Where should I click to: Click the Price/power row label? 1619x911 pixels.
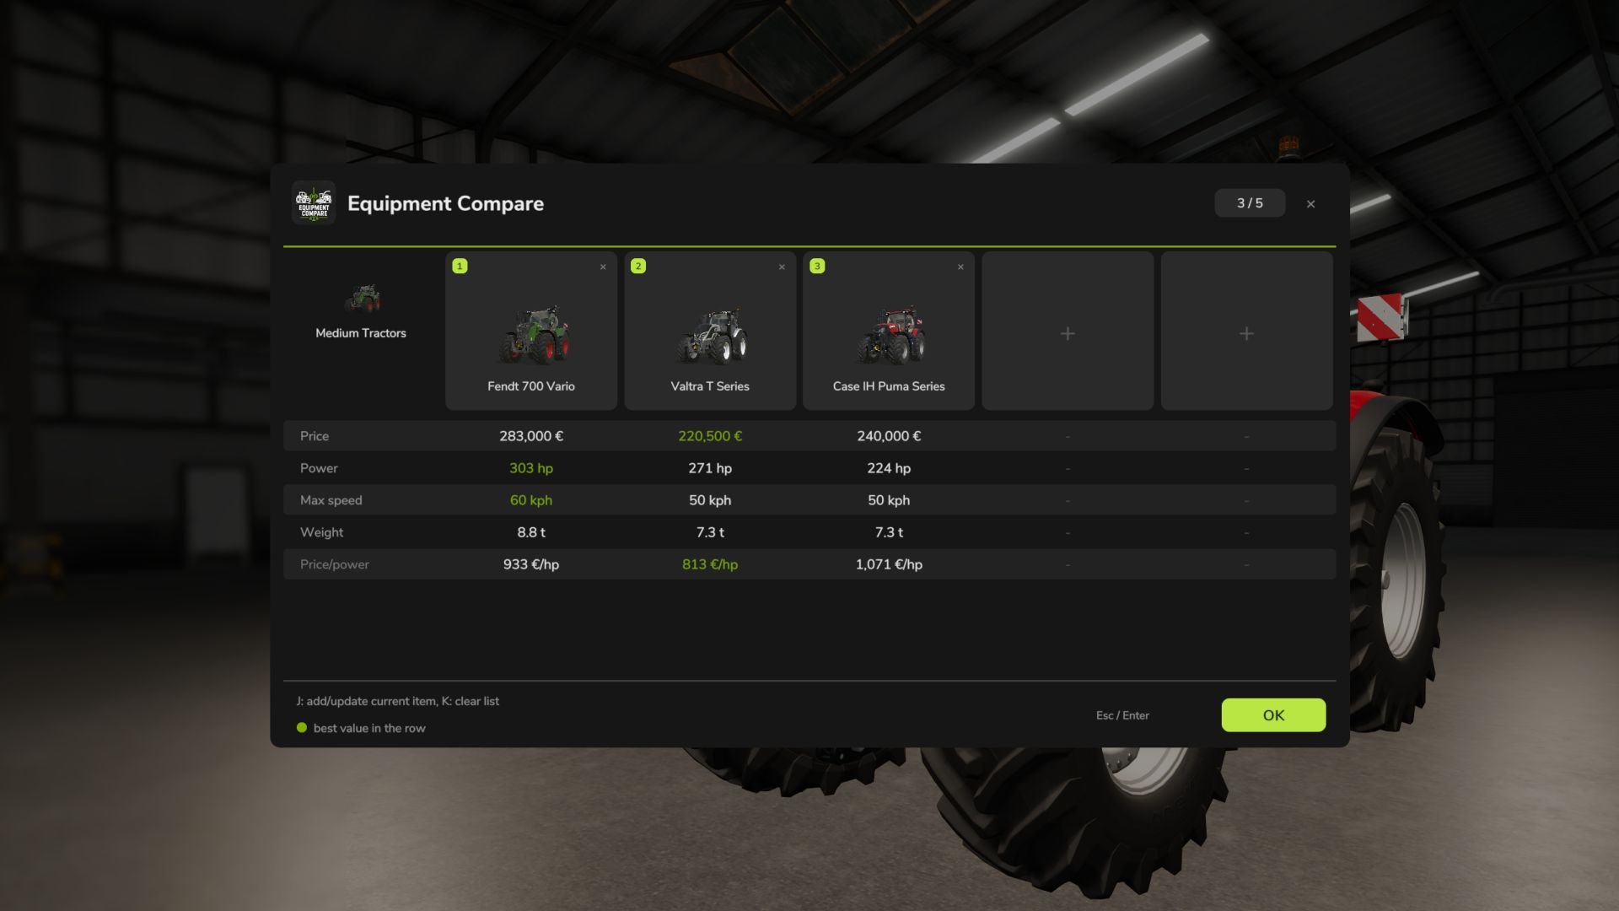click(x=334, y=564)
